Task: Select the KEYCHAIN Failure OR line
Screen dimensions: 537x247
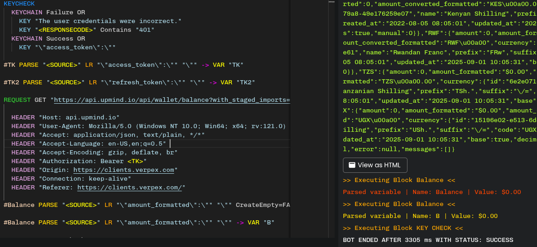Action: (48, 12)
